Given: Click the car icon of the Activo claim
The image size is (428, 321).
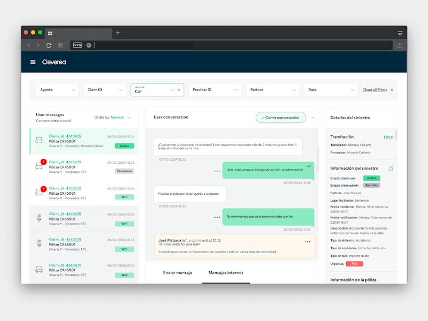Looking at the screenshot, I should click(x=39, y=140).
